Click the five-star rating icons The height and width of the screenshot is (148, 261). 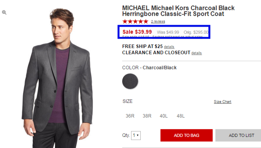pyautogui.click(x=135, y=22)
